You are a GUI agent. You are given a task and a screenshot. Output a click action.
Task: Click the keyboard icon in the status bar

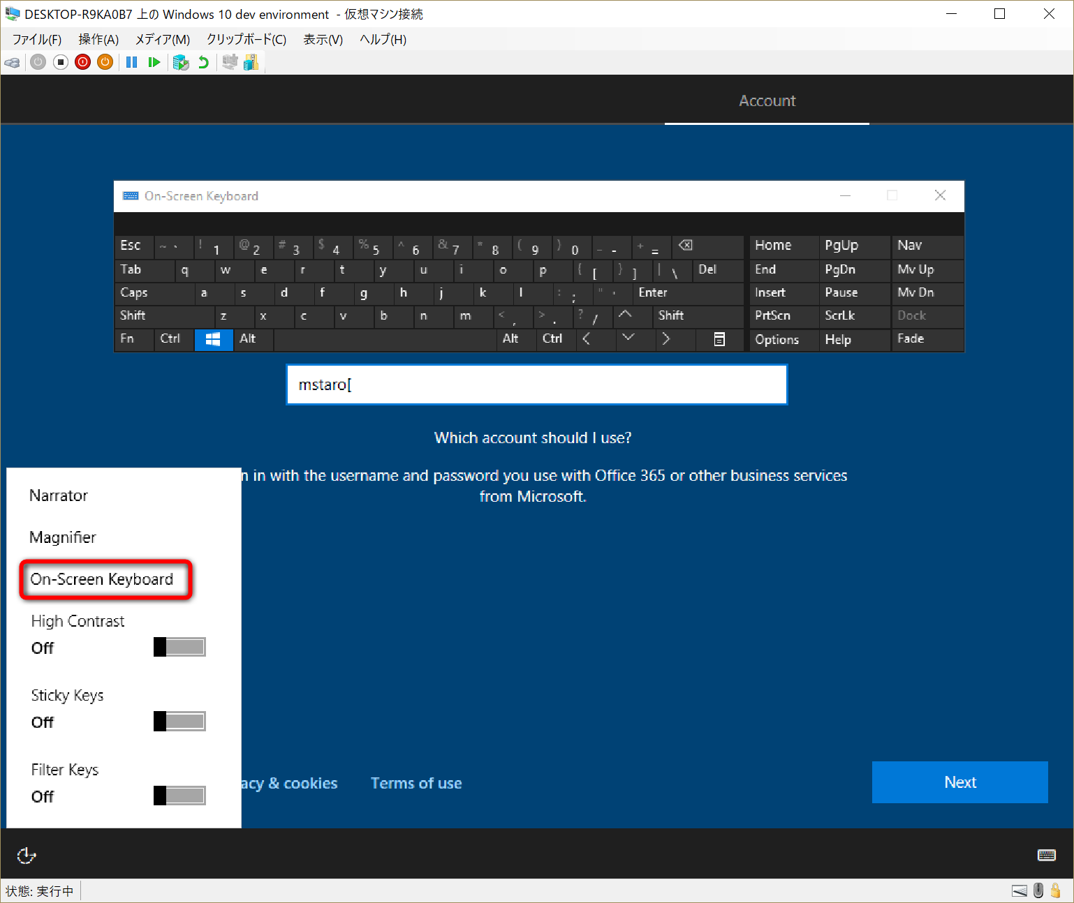[1020, 890]
